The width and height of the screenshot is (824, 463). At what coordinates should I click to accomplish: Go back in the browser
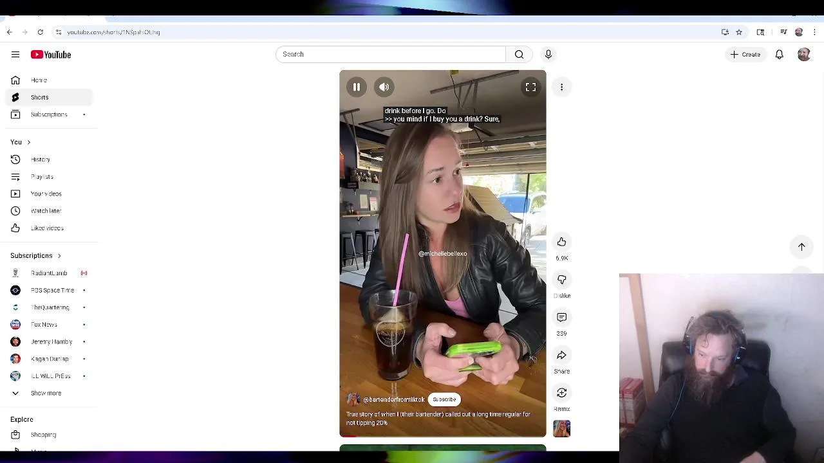(x=9, y=32)
